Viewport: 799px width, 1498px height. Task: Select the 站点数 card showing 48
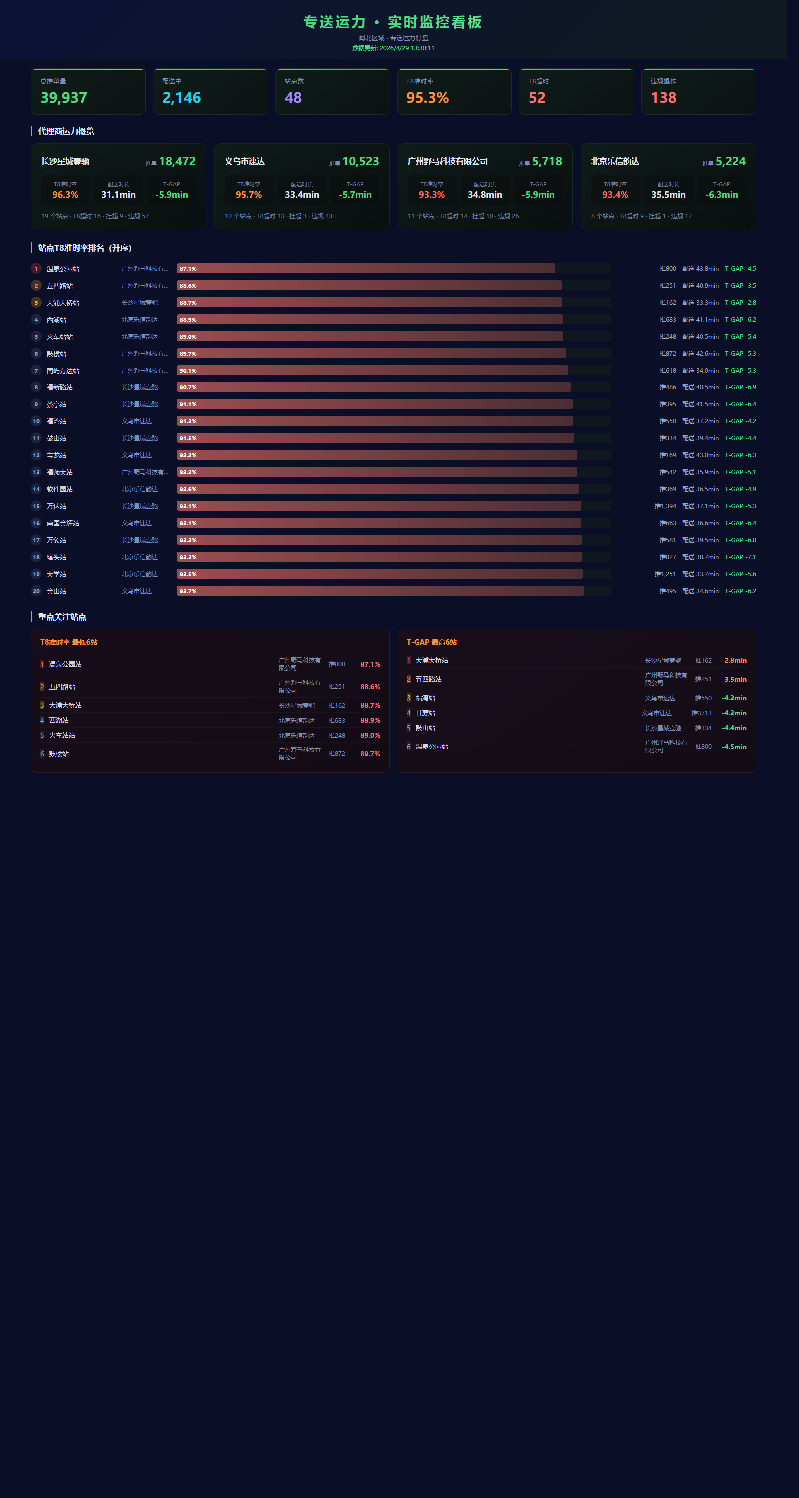coord(333,92)
